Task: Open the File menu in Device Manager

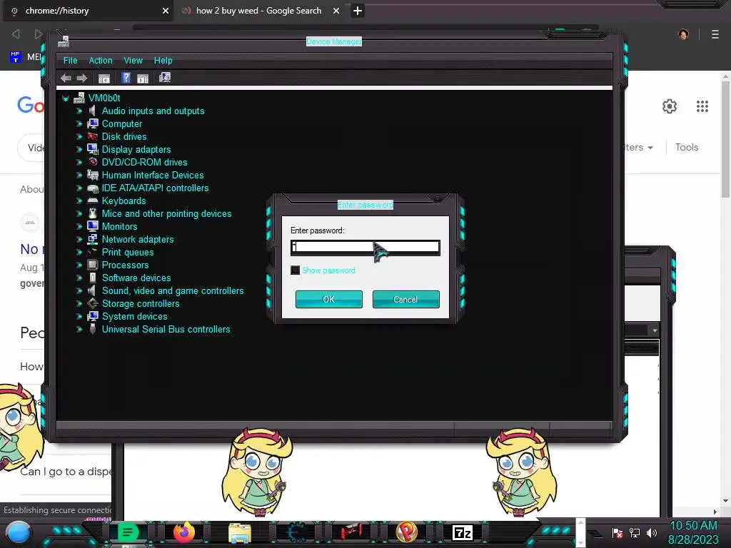Action: pos(71,61)
